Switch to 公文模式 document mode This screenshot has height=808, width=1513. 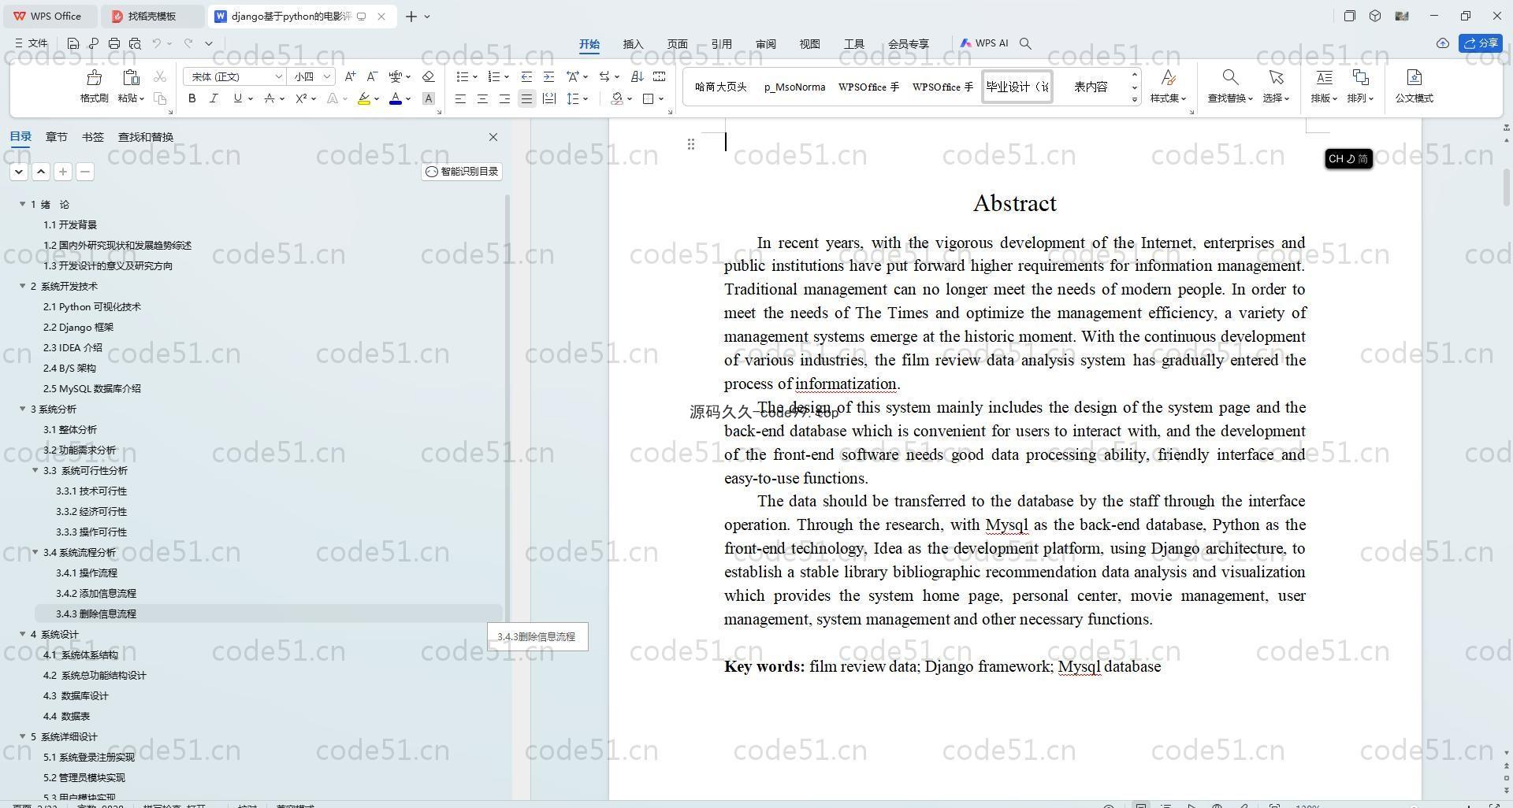click(x=1414, y=86)
